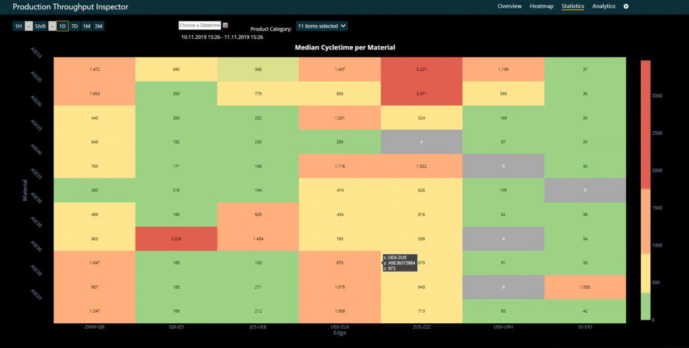Select the Shift time range
Image resolution: width=689 pixels, height=348 pixels.
(40, 26)
